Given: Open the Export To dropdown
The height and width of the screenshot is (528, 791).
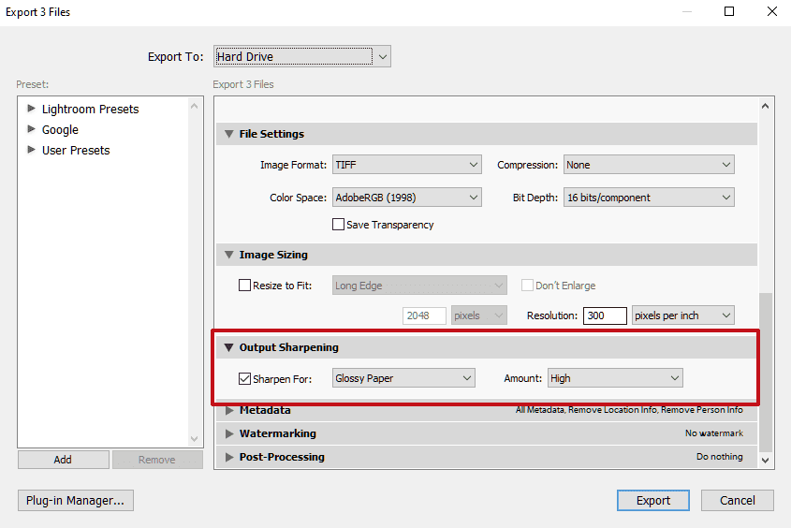Looking at the screenshot, I should pyautogui.click(x=301, y=56).
